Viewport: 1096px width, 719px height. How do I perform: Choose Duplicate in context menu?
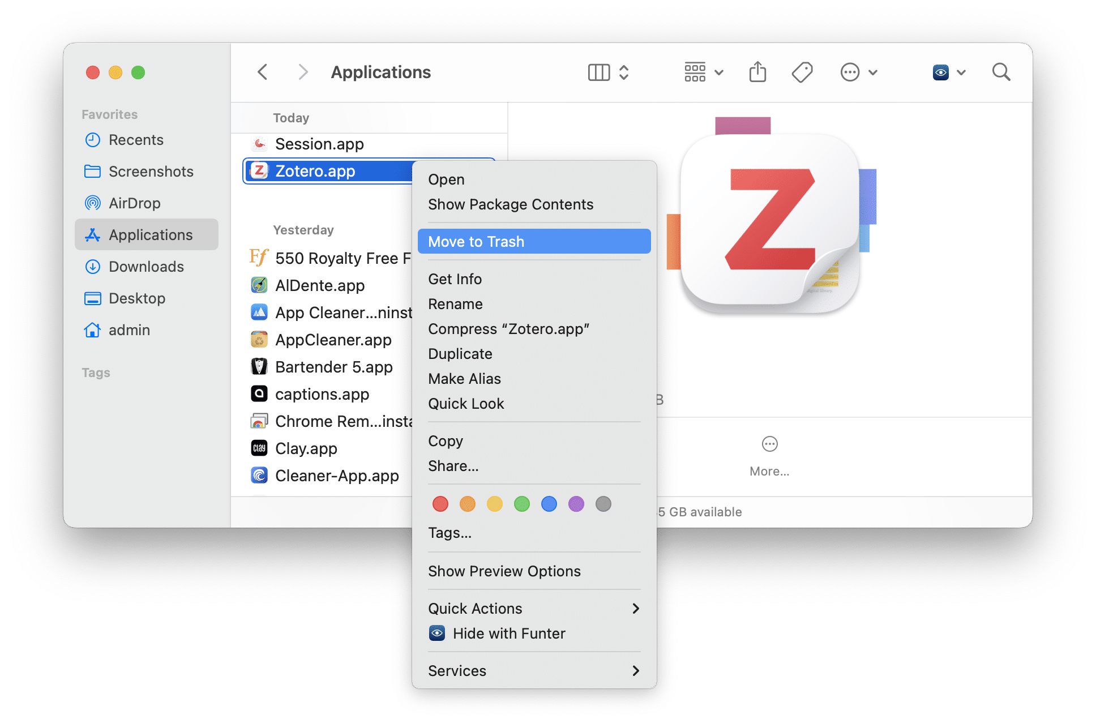coord(534,354)
